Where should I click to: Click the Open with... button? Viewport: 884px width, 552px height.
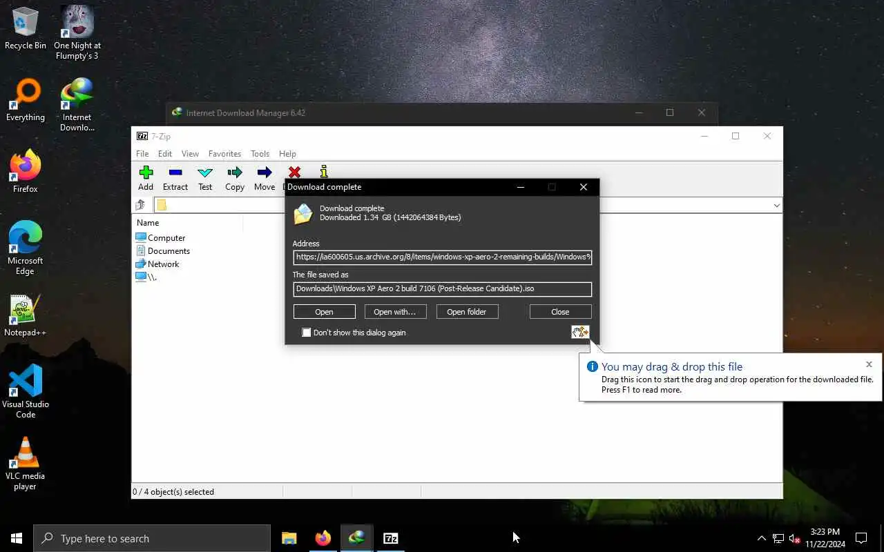click(395, 312)
